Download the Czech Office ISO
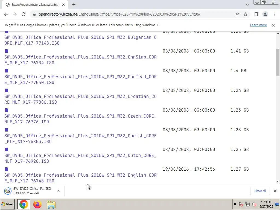 [x=81, y=119]
